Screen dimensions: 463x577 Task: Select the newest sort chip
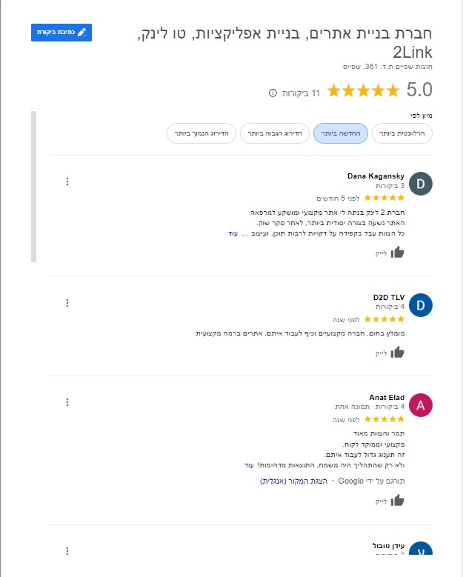pyautogui.click(x=341, y=133)
